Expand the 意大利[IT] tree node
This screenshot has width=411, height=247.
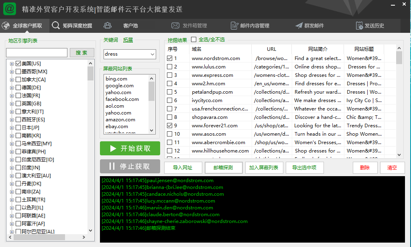(12, 112)
